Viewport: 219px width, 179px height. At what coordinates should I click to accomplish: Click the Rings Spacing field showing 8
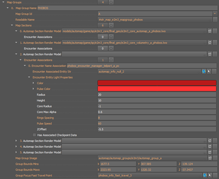click(157, 117)
